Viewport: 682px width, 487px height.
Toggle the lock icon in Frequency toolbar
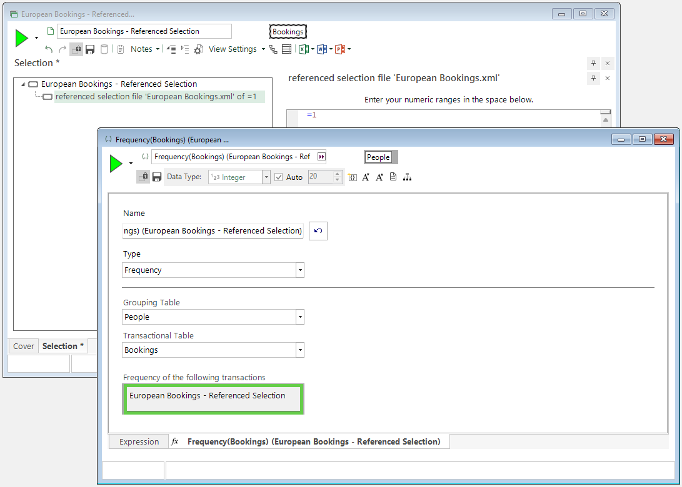[143, 177]
